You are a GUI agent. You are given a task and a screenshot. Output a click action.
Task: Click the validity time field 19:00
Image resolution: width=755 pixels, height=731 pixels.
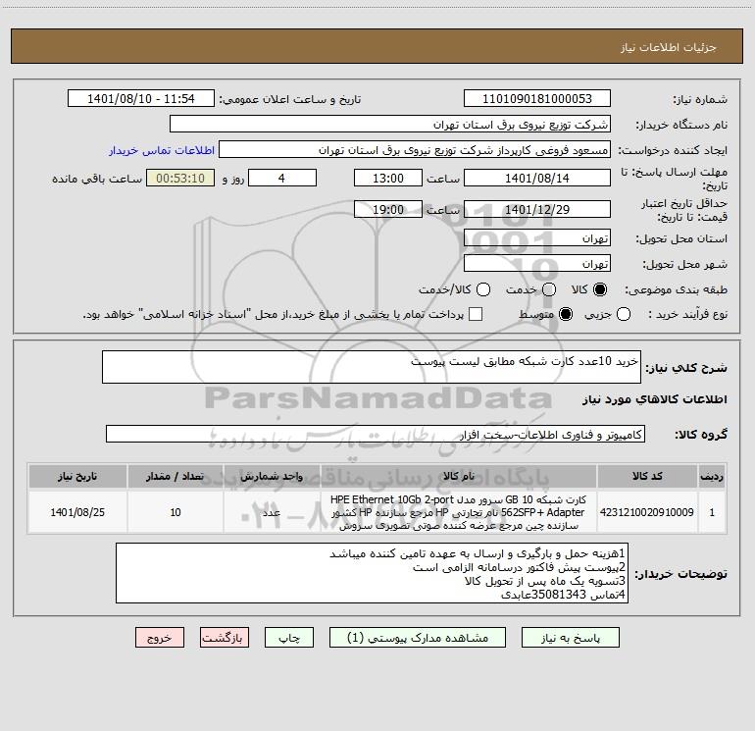coord(388,209)
